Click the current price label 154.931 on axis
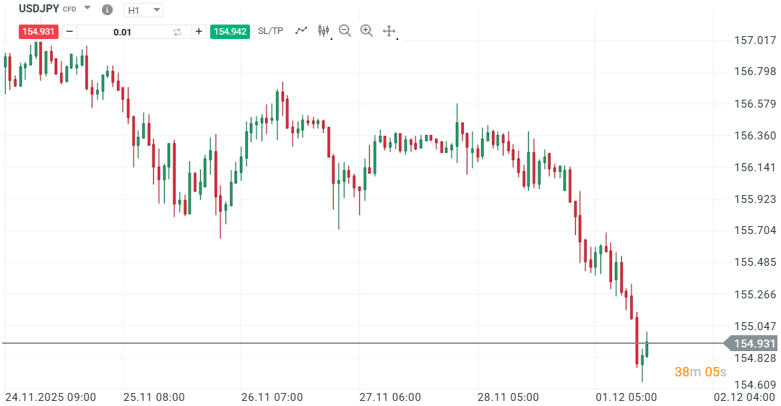Viewport: 781px width, 406px height. 754,344
